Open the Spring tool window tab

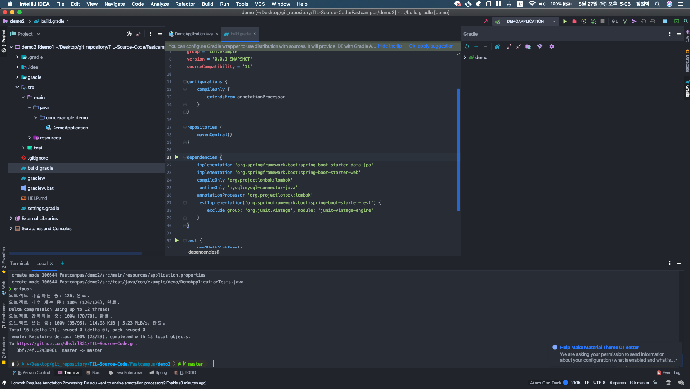[x=158, y=372]
